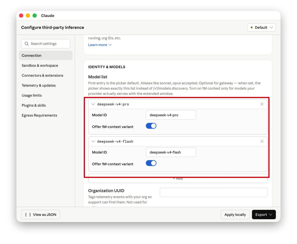This screenshot has height=244, width=297.
Task: Disable 1M-context variant for deepseek-v4-flash
Action: coord(151,163)
